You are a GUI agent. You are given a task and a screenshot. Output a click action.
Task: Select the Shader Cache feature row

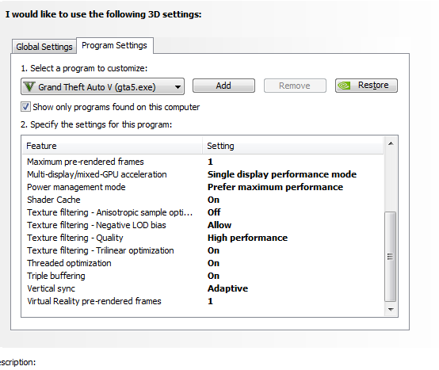[x=203, y=200]
